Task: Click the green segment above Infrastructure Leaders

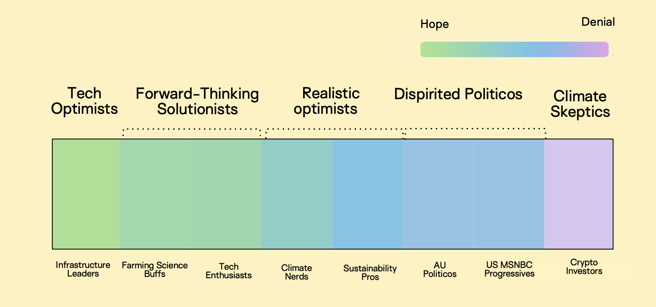Action: point(86,194)
